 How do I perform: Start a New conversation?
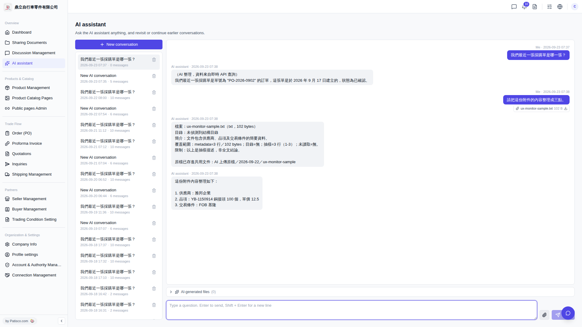(119, 45)
